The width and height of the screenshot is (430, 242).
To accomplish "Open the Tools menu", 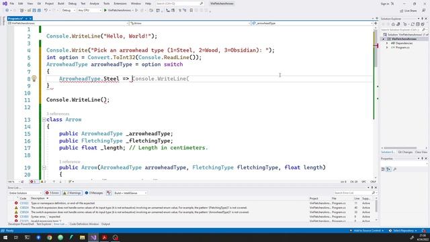I will (x=106, y=3).
